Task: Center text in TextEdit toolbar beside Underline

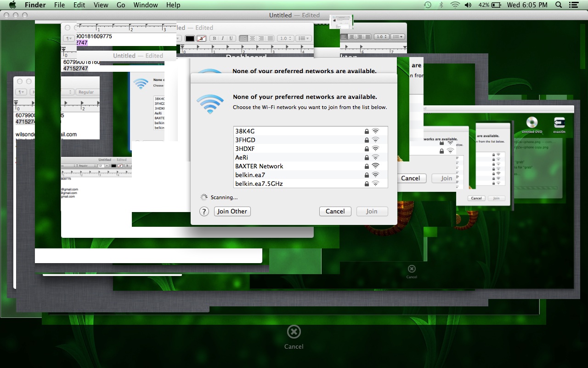Action: 252,38
